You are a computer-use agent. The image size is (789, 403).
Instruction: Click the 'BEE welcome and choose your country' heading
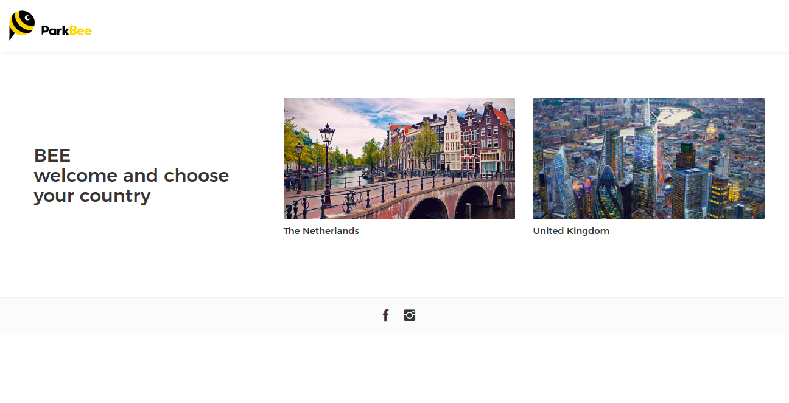(x=131, y=176)
